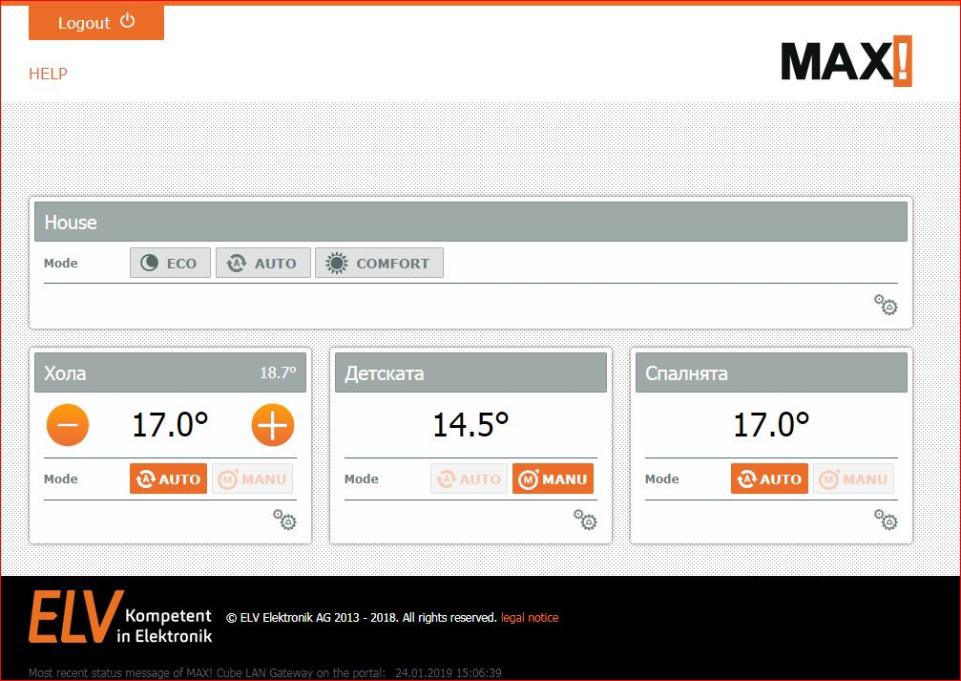Select AUTO mode for Спалнята
The height and width of the screenshot is (681, 961).
[x=769, y=479]
